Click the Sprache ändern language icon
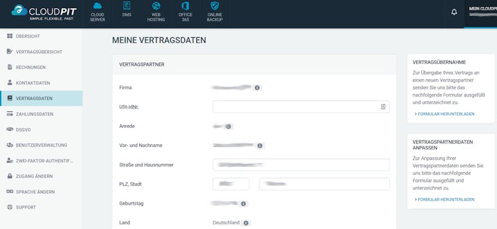This screenshot has width=497, height=229. click(9, 191)
